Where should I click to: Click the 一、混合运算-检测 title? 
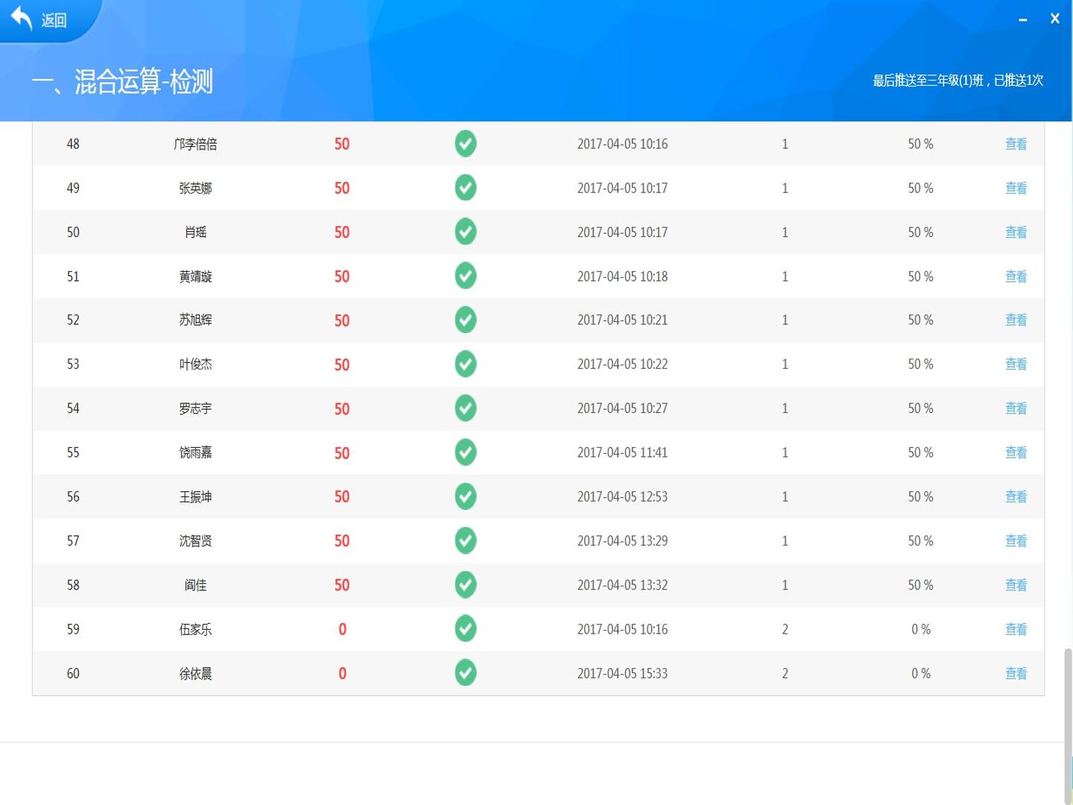pyautogui.click(x=122, y=81)
